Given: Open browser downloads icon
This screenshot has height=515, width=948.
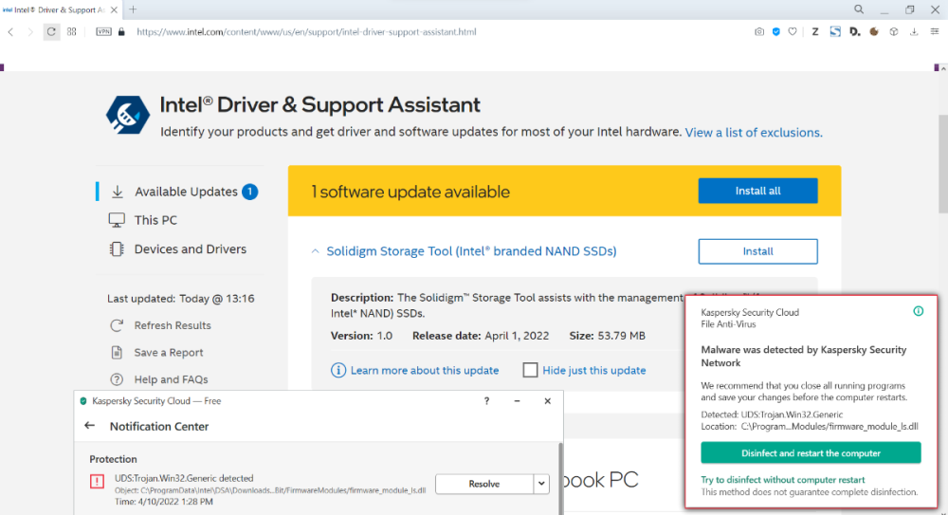Looking at the screenshot, I should 914,32.
